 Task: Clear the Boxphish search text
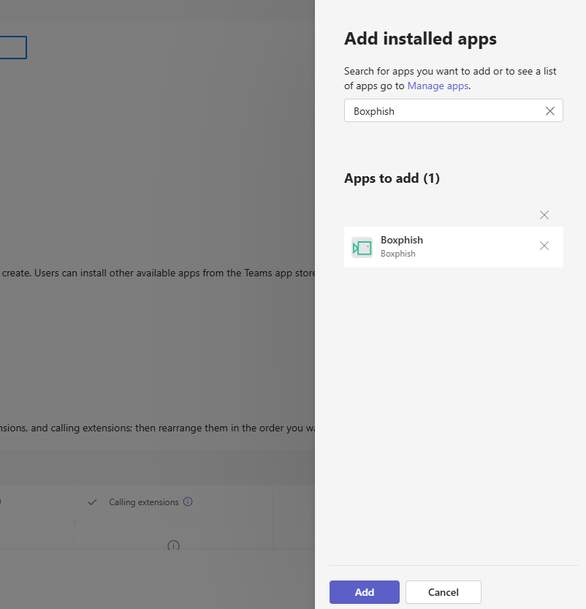(550, 111)
